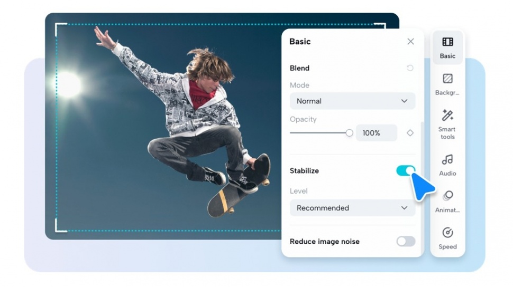Open the Speed gauge icon
This screenshot has height=287, width=513.
pos(447,233)
